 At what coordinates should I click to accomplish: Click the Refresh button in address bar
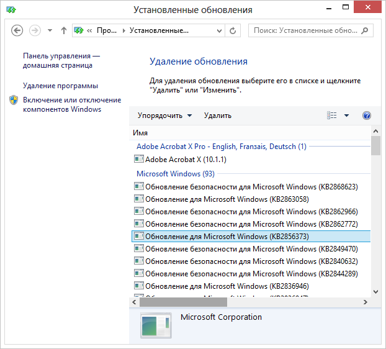point(233,31)
